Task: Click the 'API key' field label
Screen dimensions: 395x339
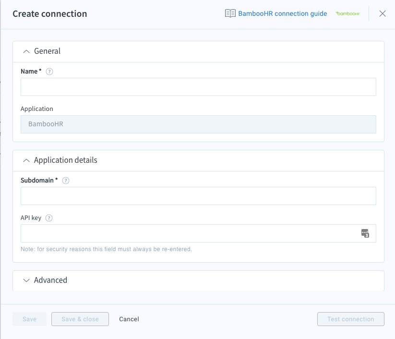Action: (31, 218)
